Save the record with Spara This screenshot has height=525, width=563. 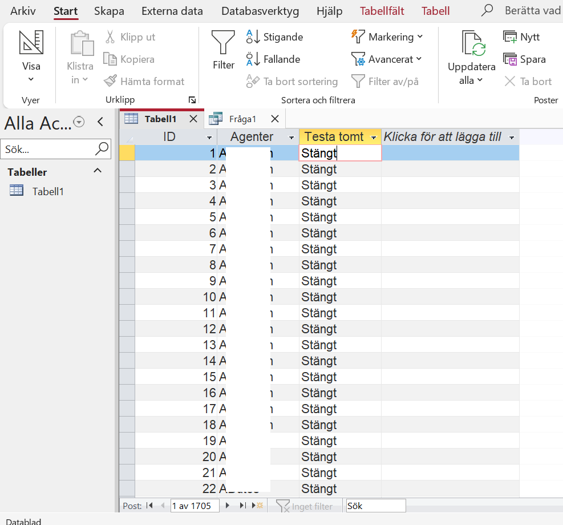(524, 59)
